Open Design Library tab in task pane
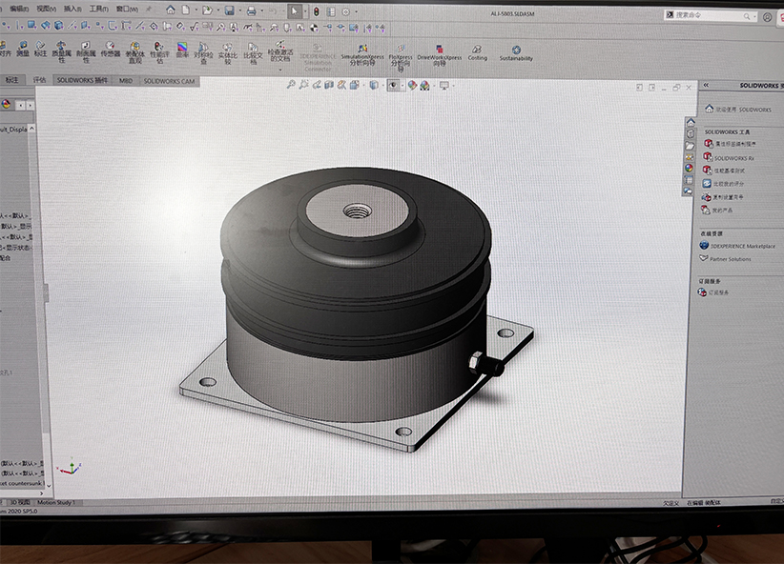The image size is (784, 564). click(691, 134)
